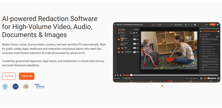This screenshot has width=222, height=108.
Task: Click the filter funnel icon
Action: 137,33
